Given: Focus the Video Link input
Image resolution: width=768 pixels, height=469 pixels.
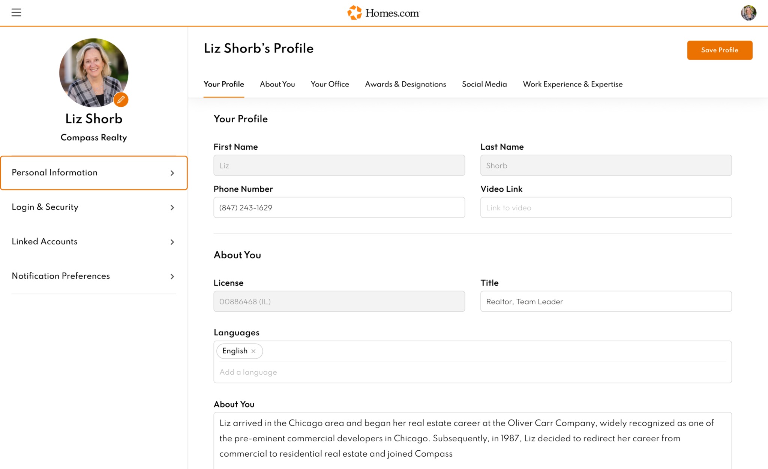Looking at the screenshot, I should click(606, 208).
